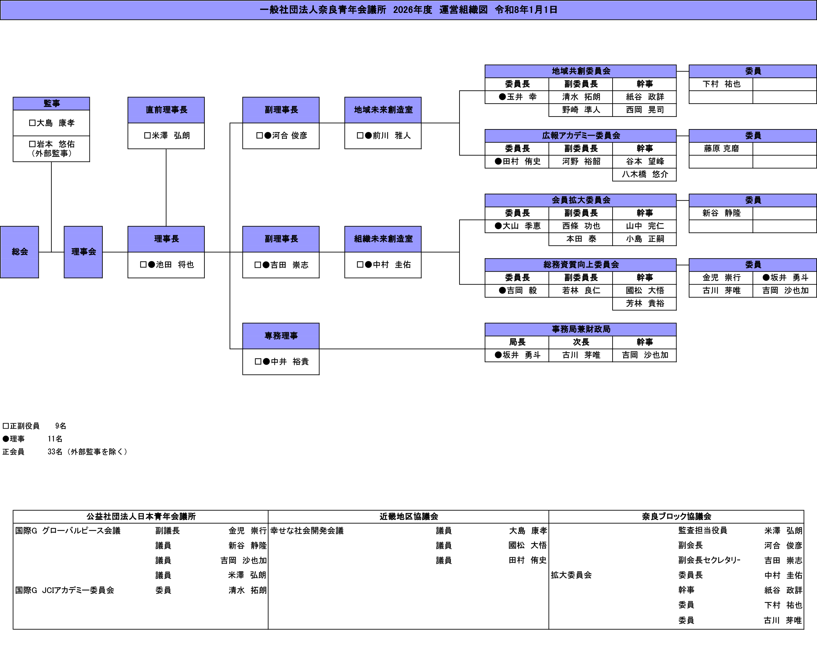817x648 pixels.
Task: Click the 地域共創委員会 header
Action: (580, 71)
